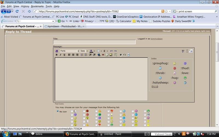Insert an ordered numbered list
Image resolution: width=219 pixels, height=137 pixels.
tap(82, 55)
